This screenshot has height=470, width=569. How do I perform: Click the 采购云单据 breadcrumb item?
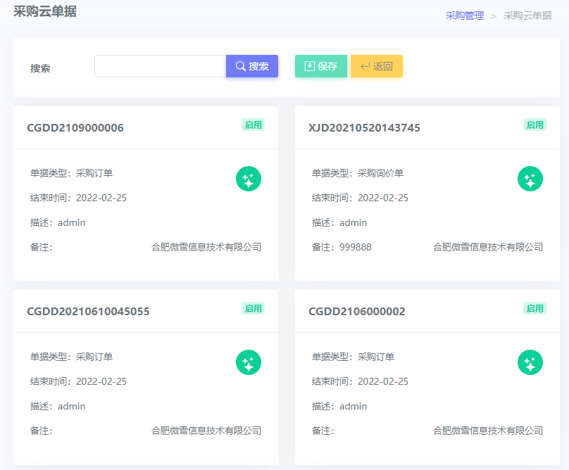527,15
